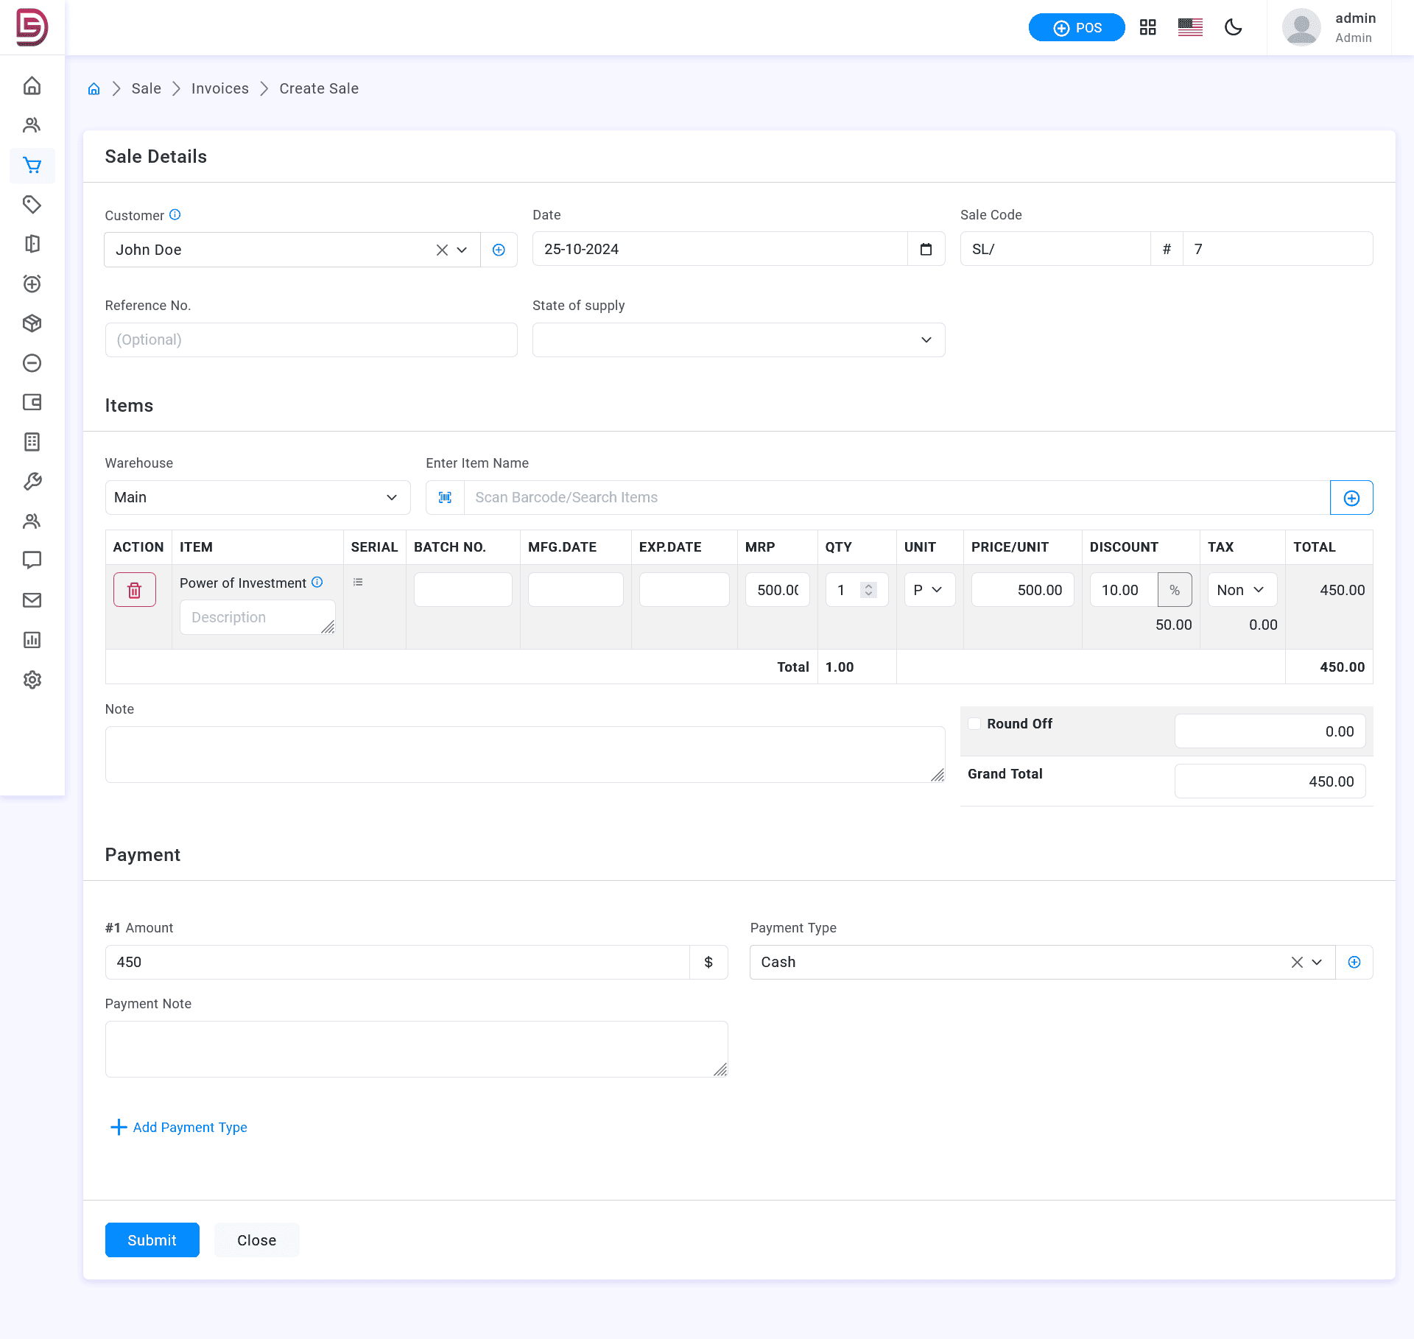Toggle the discount percent type button
Screen dimensions: 1414x1339
(x=1174, y=590)
